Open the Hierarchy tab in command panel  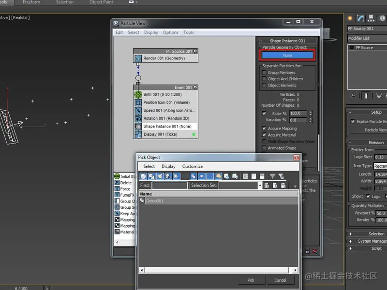click(371, 18)
